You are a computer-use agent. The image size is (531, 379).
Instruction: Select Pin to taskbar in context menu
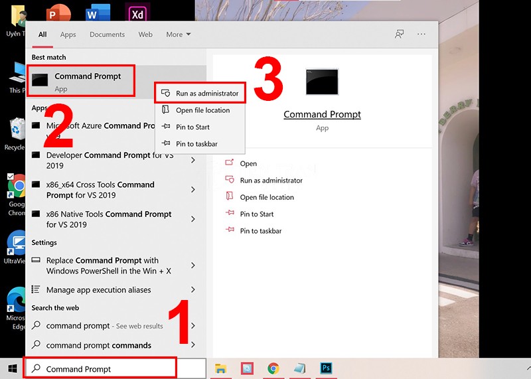196,144
